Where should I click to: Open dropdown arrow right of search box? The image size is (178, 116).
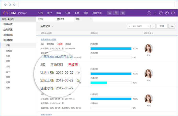154,26
